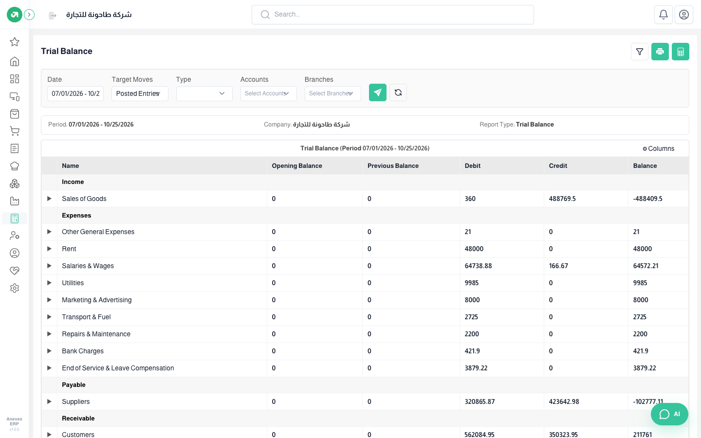This screenshot has width=701, height=438.
Task: Print the trial balance report
Action: [660, 52]
